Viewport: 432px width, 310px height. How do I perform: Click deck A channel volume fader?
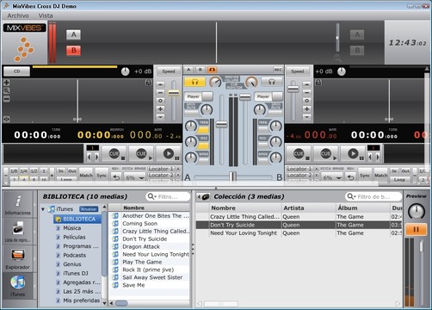[x=221, y=124]
